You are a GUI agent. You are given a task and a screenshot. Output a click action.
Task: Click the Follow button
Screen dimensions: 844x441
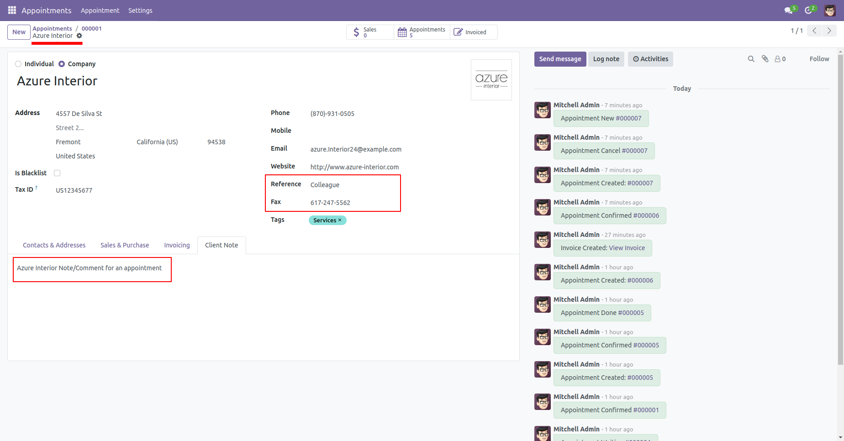pos(819,59)
